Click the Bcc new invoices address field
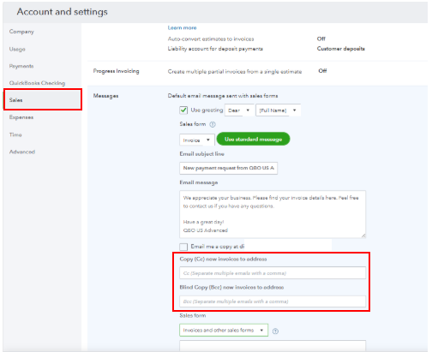This screenshot has width=432, height=352. pyautogui.click(x=273, y=301)
